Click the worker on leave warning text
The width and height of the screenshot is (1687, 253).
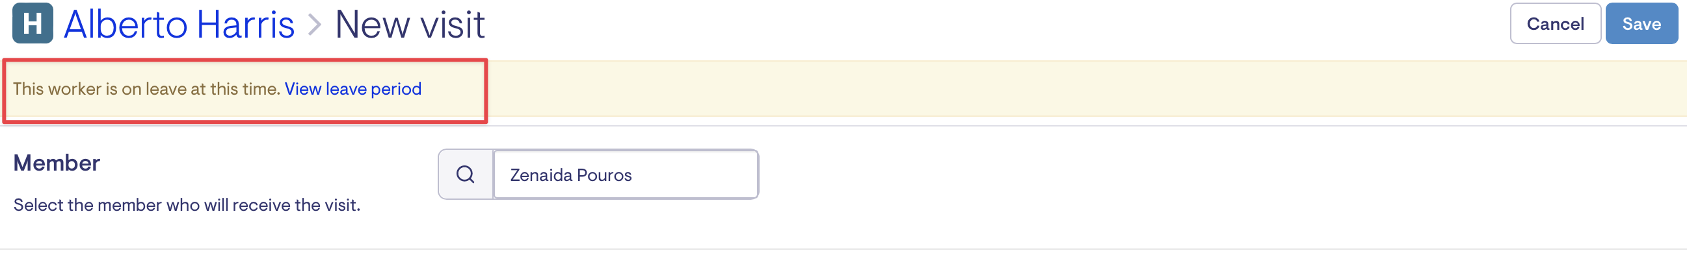(147, 89)
